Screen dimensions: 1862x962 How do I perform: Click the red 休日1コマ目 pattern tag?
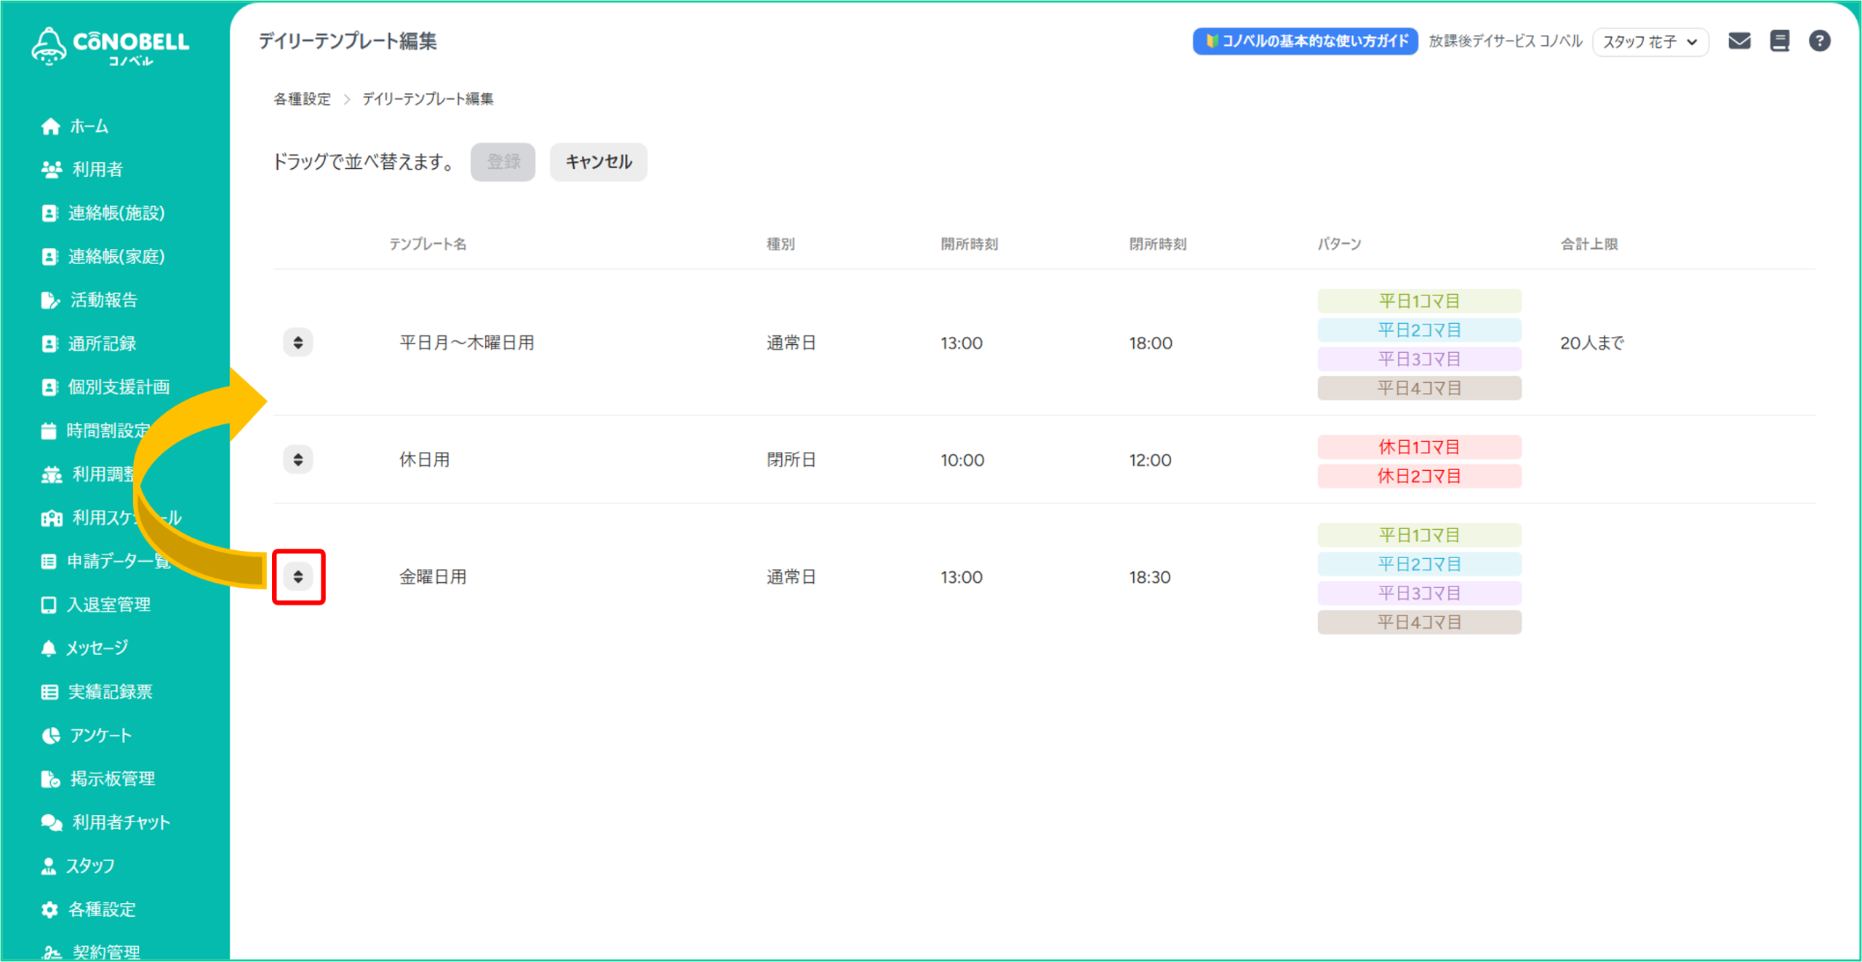pos(1418,447)
